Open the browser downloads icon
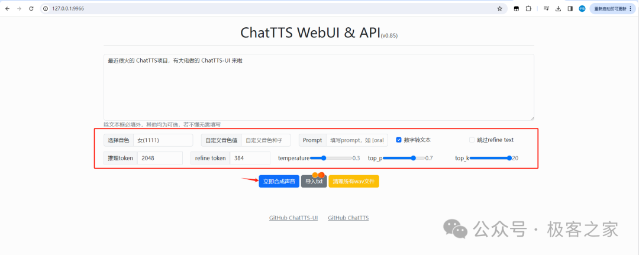Viewport: 639px width, 255px height. 559,8
